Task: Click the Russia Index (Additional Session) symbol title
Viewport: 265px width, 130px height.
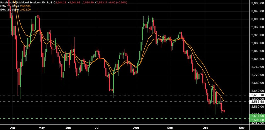Action: pos(20,3)
